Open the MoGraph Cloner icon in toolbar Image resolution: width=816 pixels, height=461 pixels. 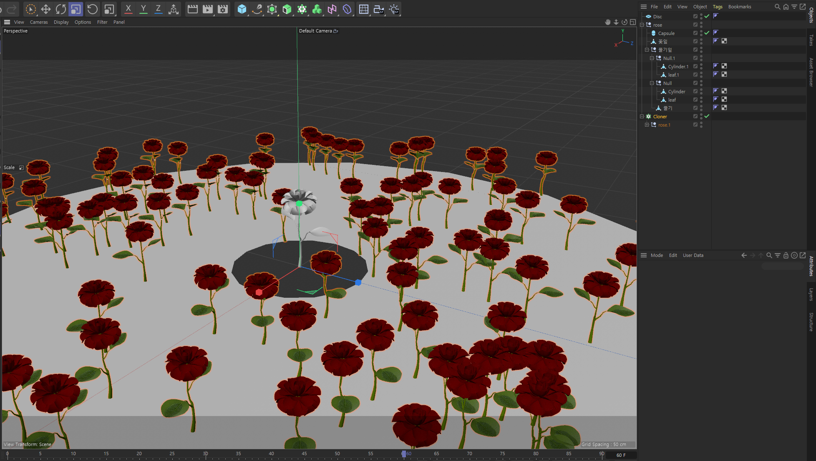302,9
